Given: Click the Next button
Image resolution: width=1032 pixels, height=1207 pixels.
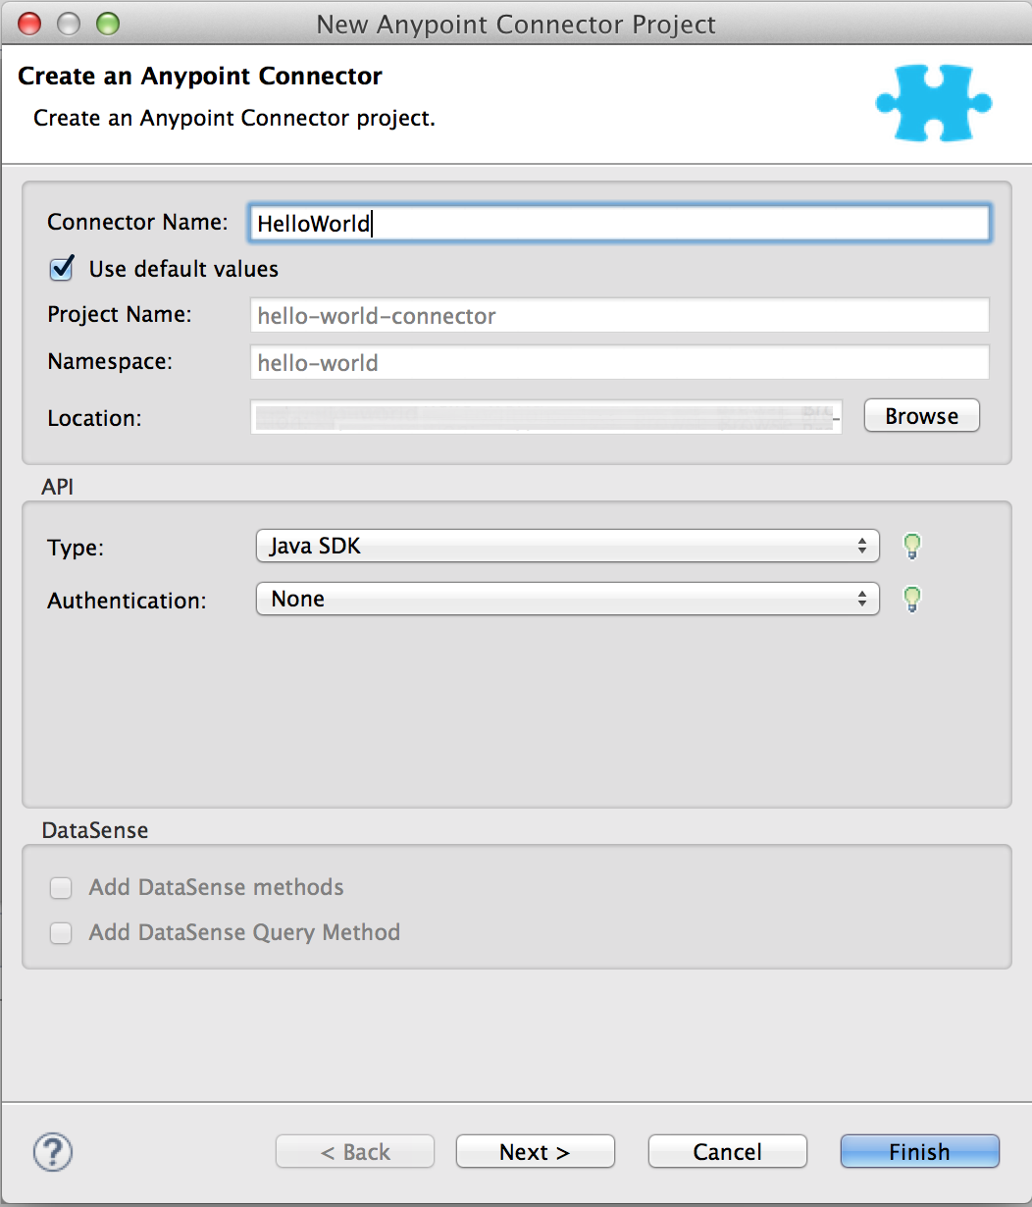Looking at the screenshot, I should pyautogui.click(x=535, y=1151).
